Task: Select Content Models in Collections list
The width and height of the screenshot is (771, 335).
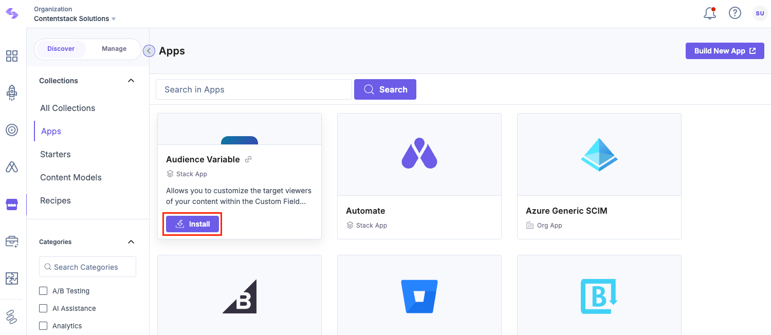Action: (71, 177)
